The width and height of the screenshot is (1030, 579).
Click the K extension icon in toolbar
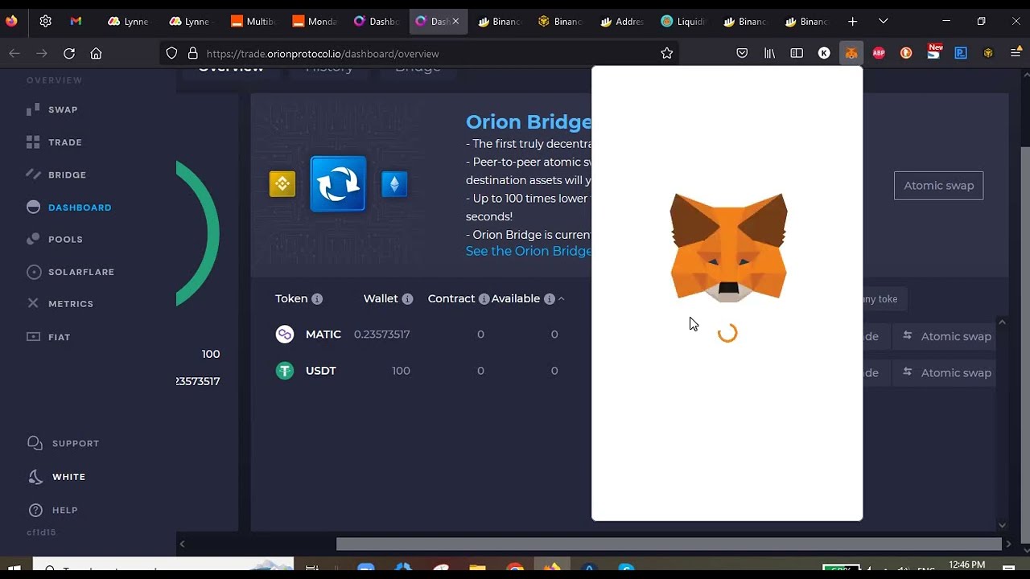pos(824,53)
